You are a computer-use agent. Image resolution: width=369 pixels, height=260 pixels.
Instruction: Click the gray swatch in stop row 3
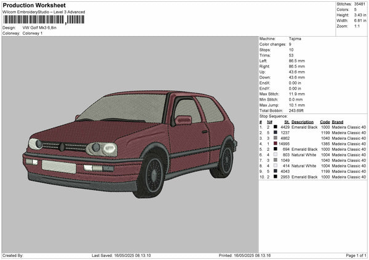276,138
